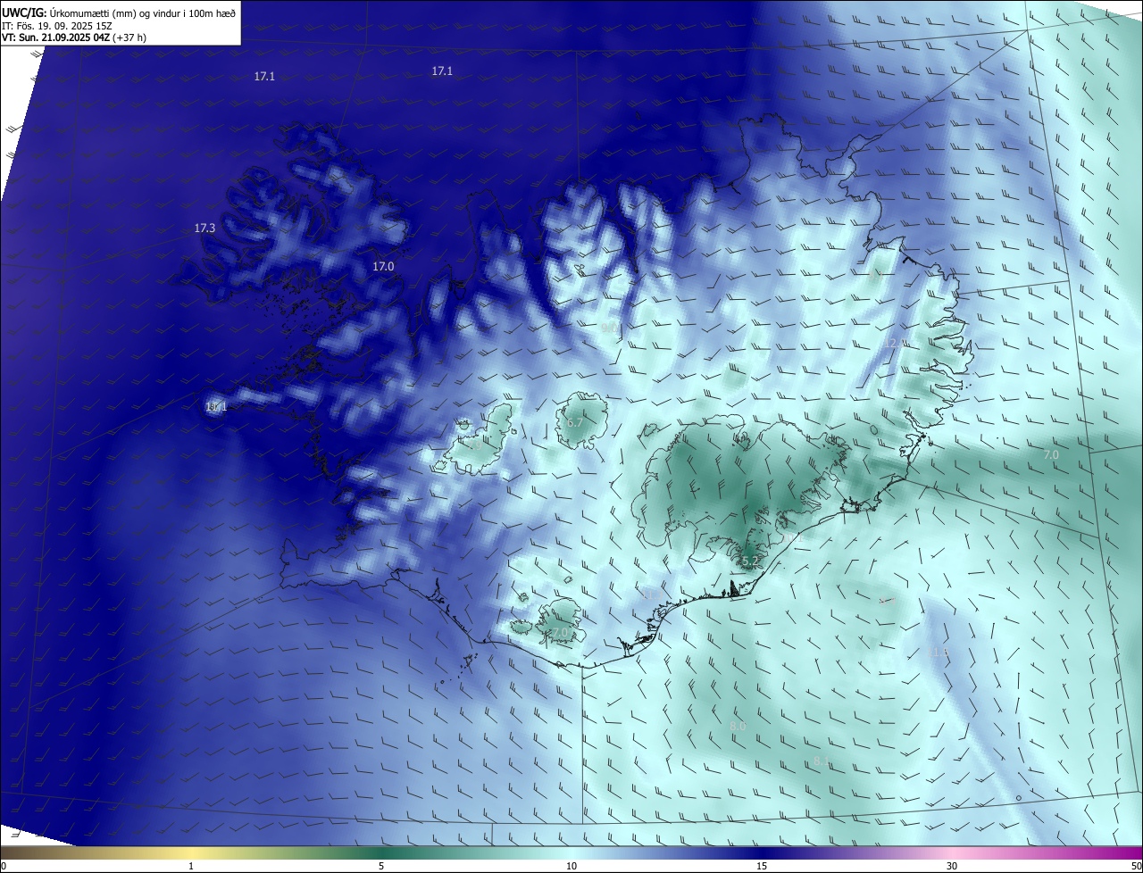Click the 17.1 label nearest the title box
Image resolution: width=1143 pixels, height=873 pixels.
264,77
